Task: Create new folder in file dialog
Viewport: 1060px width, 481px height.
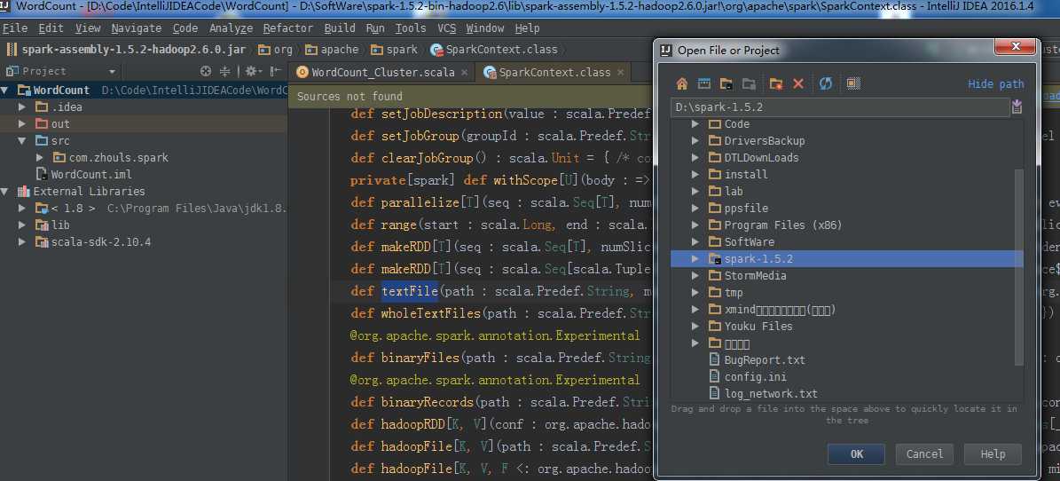Action: (776, 84)
